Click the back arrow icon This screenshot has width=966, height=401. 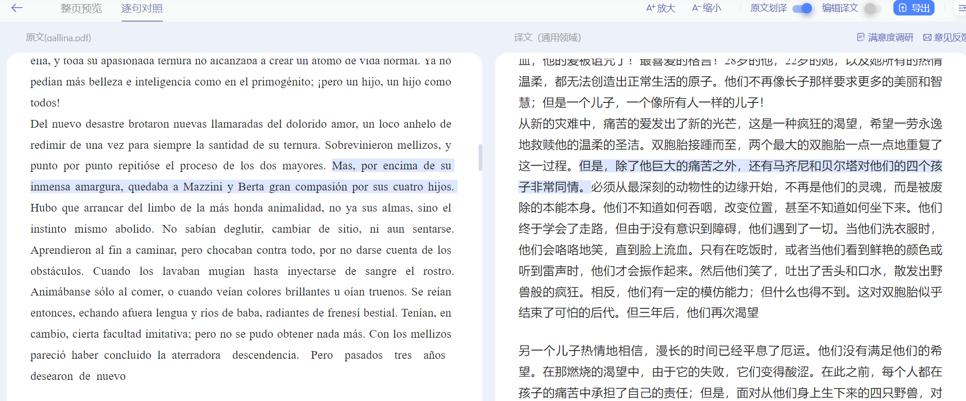pyautogui.click(x=17, y=8)
